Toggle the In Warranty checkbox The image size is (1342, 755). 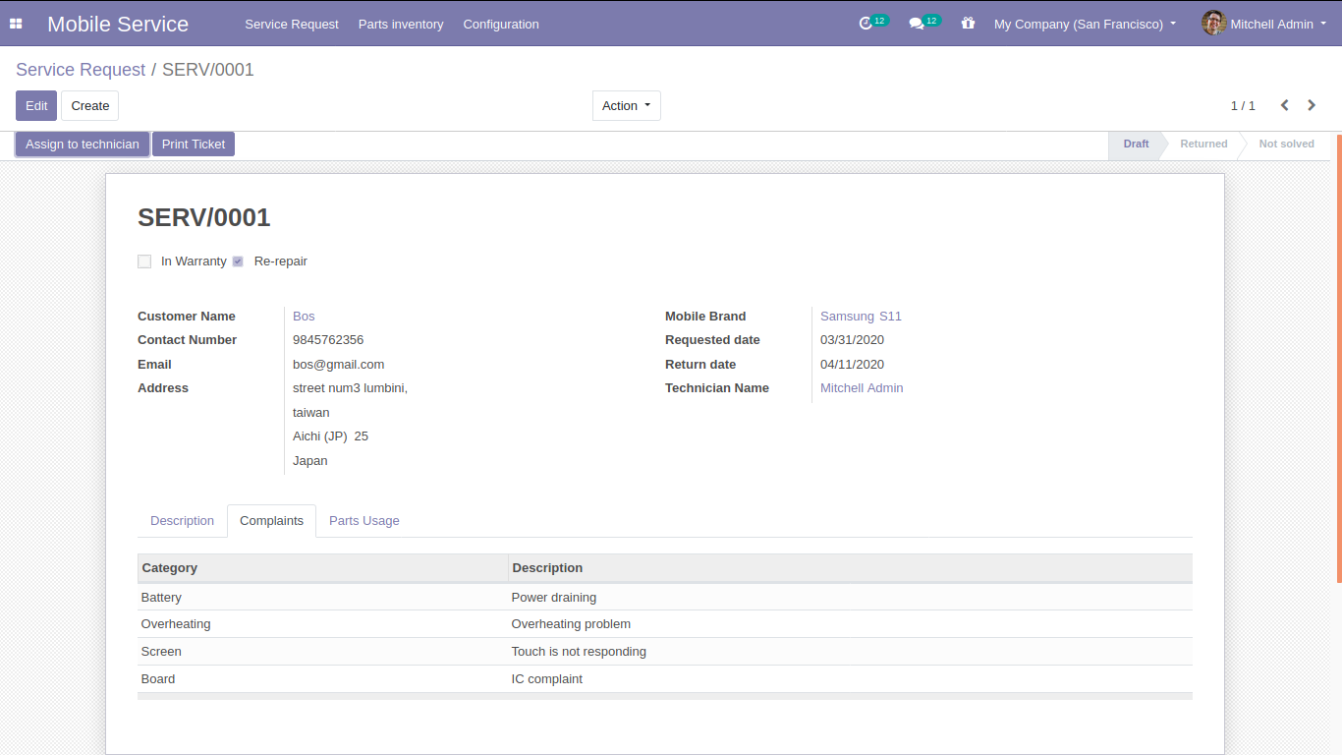(144, 261)
